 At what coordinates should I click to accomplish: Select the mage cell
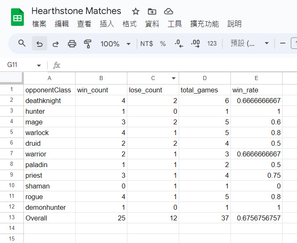(x=49, y=122)
